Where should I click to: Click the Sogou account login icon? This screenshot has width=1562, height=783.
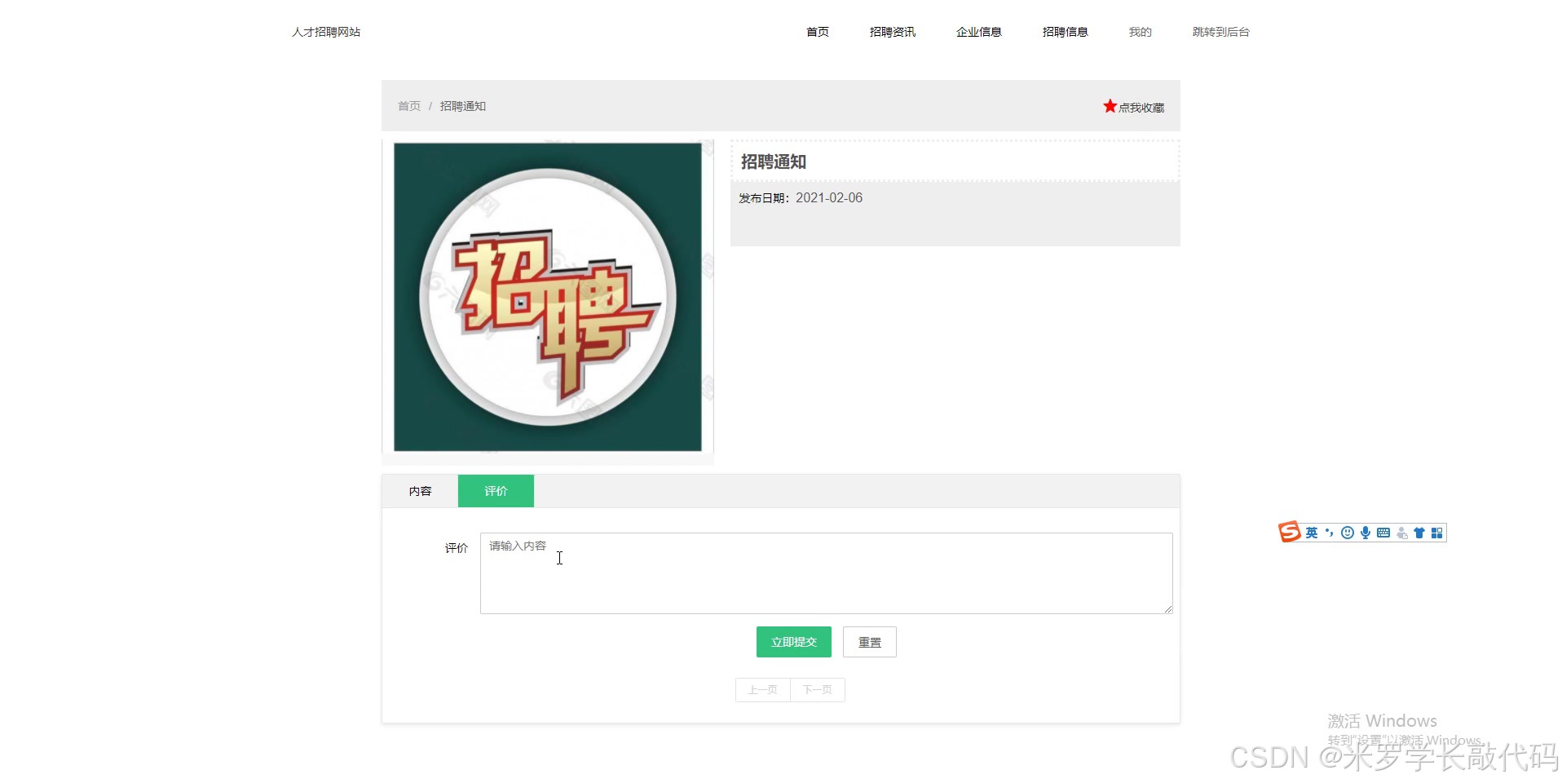pos(1402,532)
